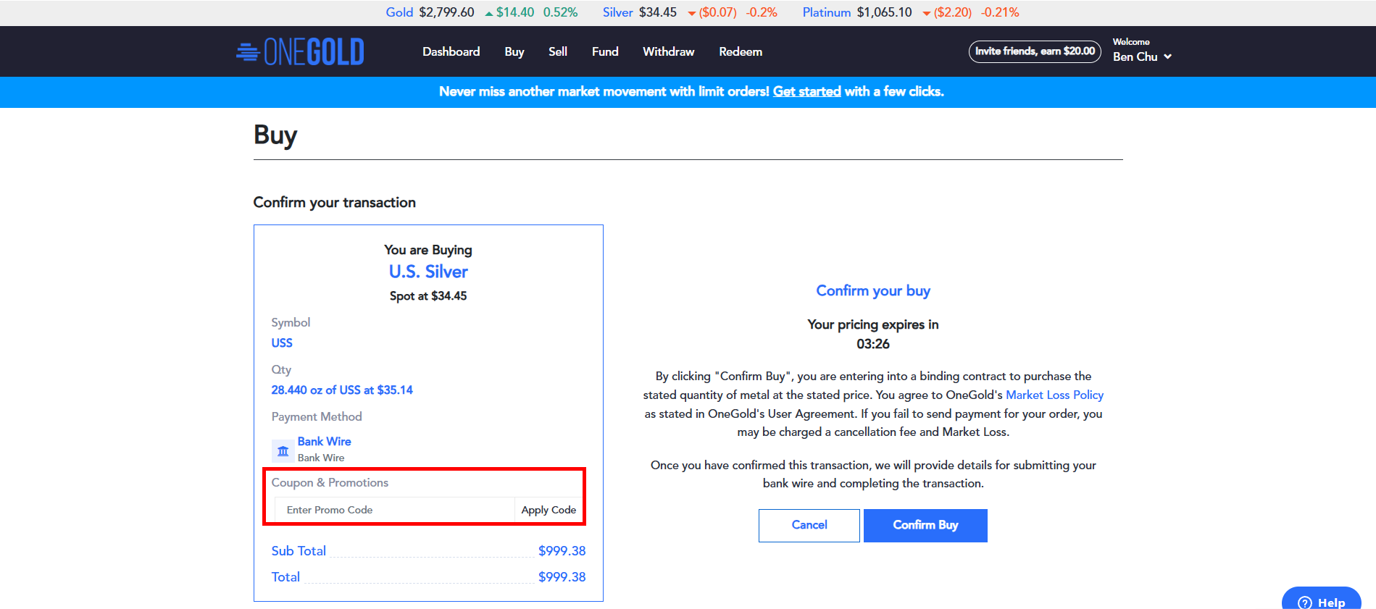
Task: Open the Withdraw nav item
Action: pyautogui.click(x=668, y=51)
